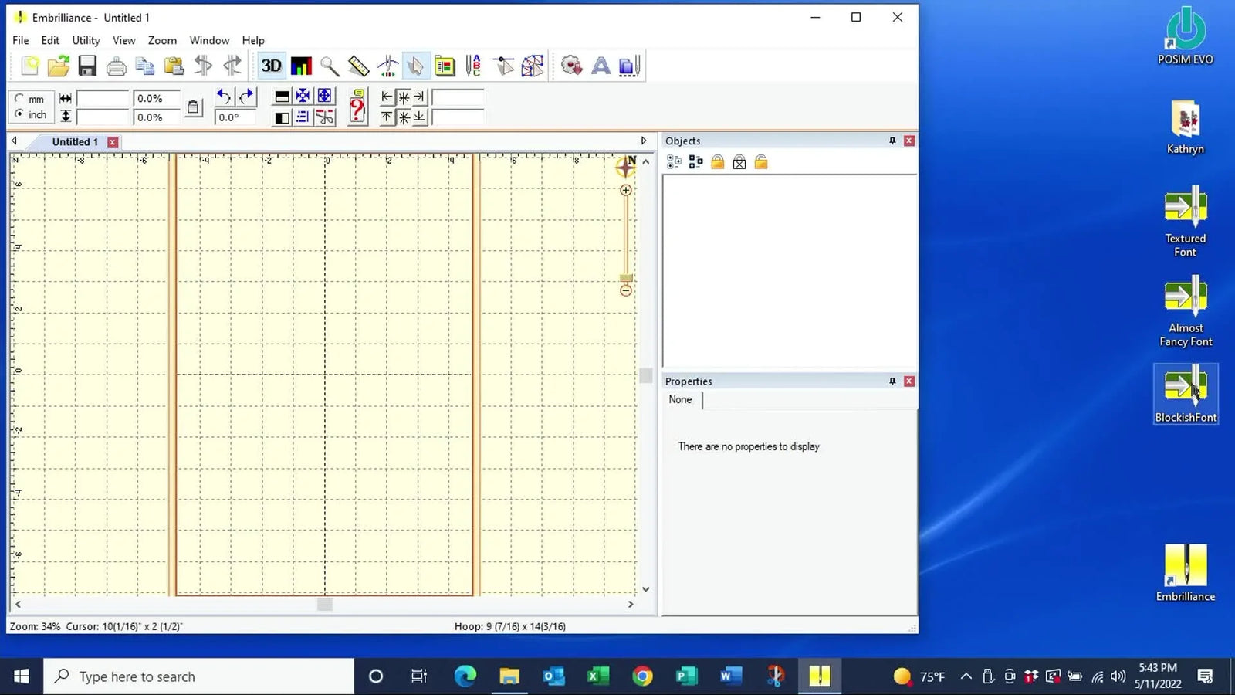Select the inch measurement radio button
This screenshot has height=695, width=1235.
(19, 114)
